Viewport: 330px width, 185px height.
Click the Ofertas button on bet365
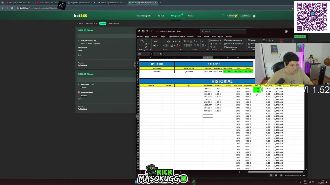click(x=232, y=16)
